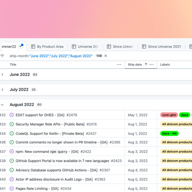This screenshot has width=192, height=192.
Task: Select May 1, 2022 ship date cell
Action: [x=141, y=115]
